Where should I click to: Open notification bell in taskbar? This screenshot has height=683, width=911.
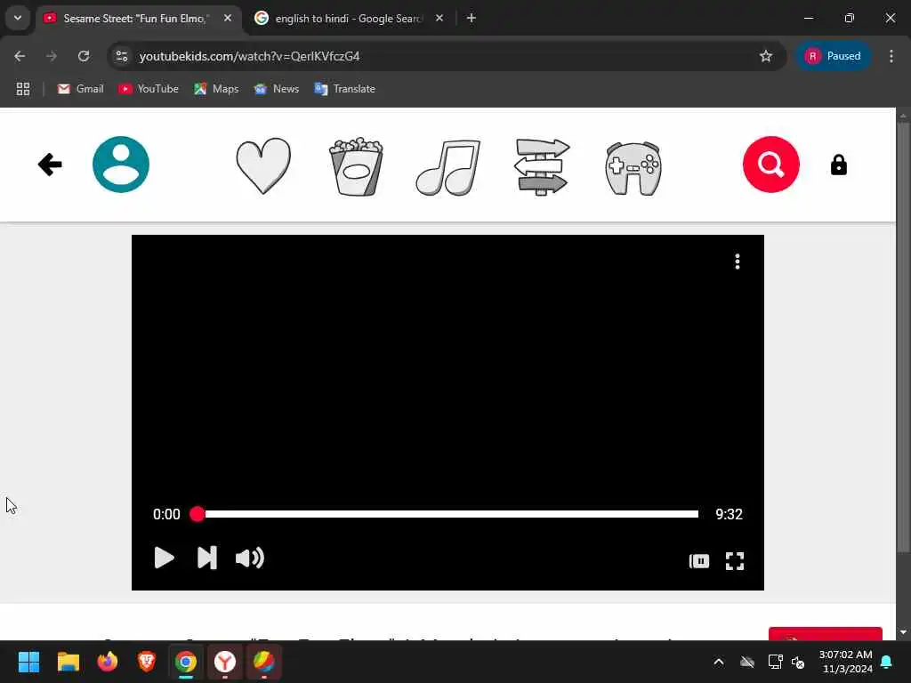(x=887, y=662)
